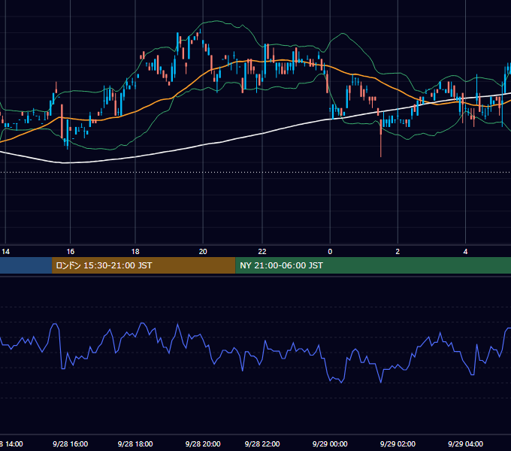
Task: Click the hour label 0 on time axis
Action: pos(330,252)
